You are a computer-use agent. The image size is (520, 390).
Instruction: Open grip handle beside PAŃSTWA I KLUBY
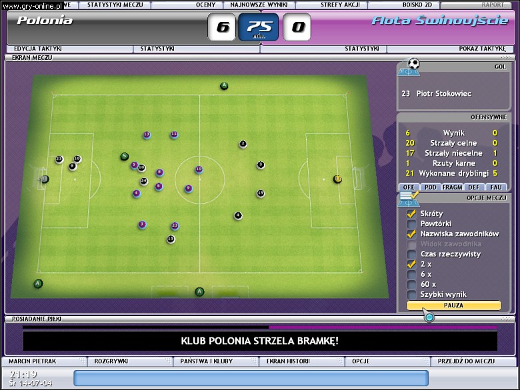click(x=254, y=361)
